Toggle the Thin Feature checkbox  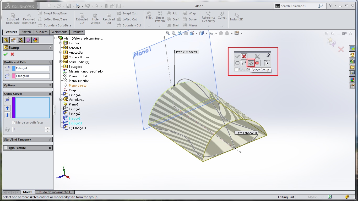tap(6, 148)
